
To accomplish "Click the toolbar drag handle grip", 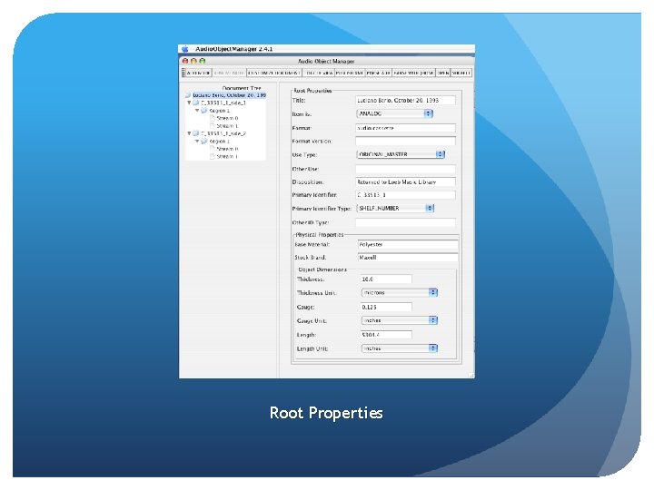I will [x=183, y=73].
